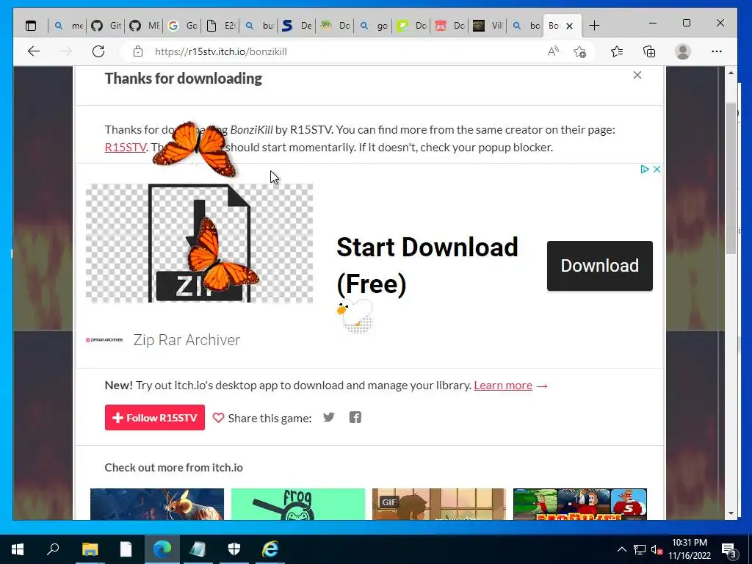Close the active BonziKill tab
The width and height of the screenshot is (752, 564).
coord(569,26)
